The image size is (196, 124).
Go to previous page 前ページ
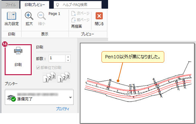tap(80, 20)
